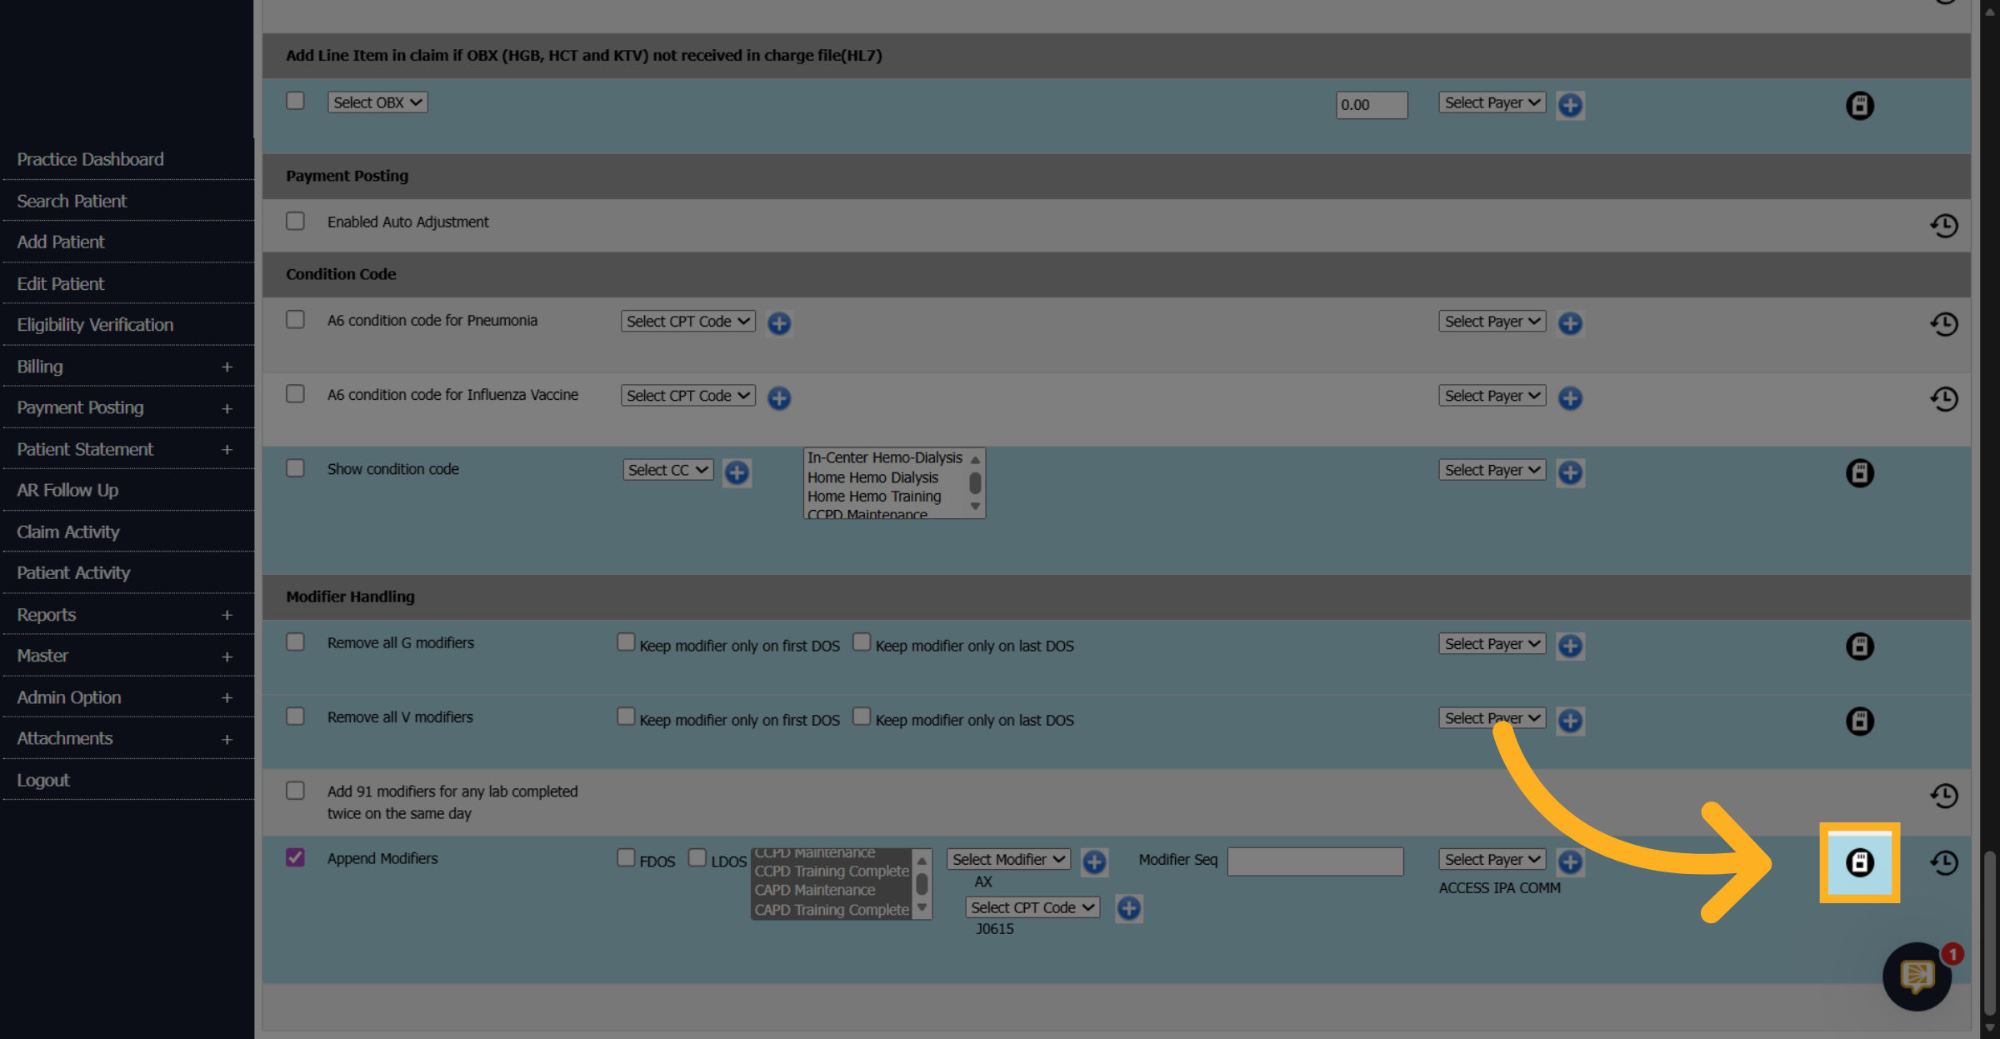Add payer for A6 Pneumonia condition
The width and height of the screenshot is (2000, 1039).
tap(1570, 323)
